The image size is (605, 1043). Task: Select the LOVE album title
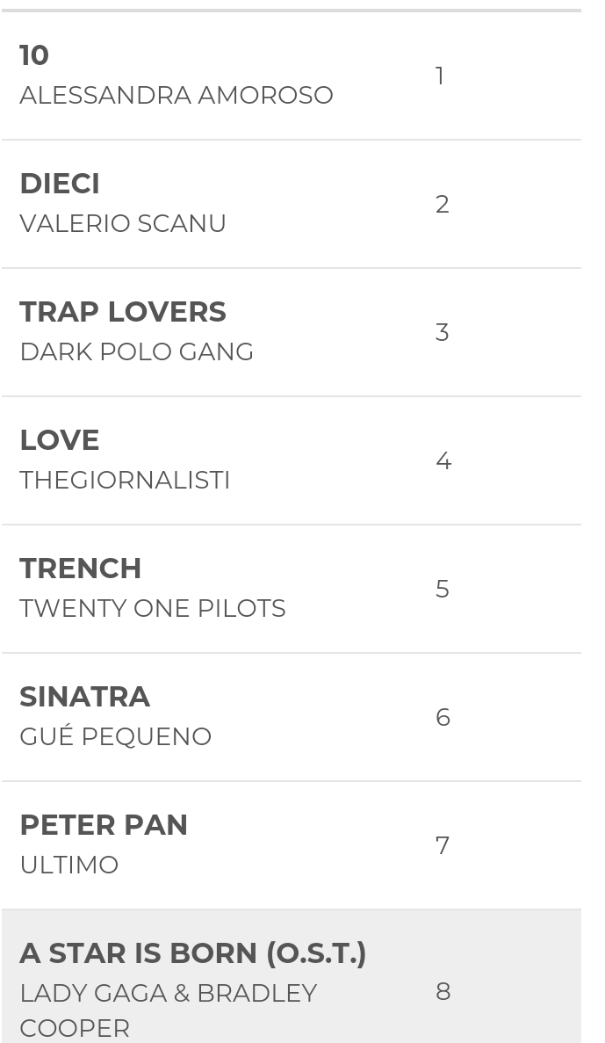(x=60, y=440)
